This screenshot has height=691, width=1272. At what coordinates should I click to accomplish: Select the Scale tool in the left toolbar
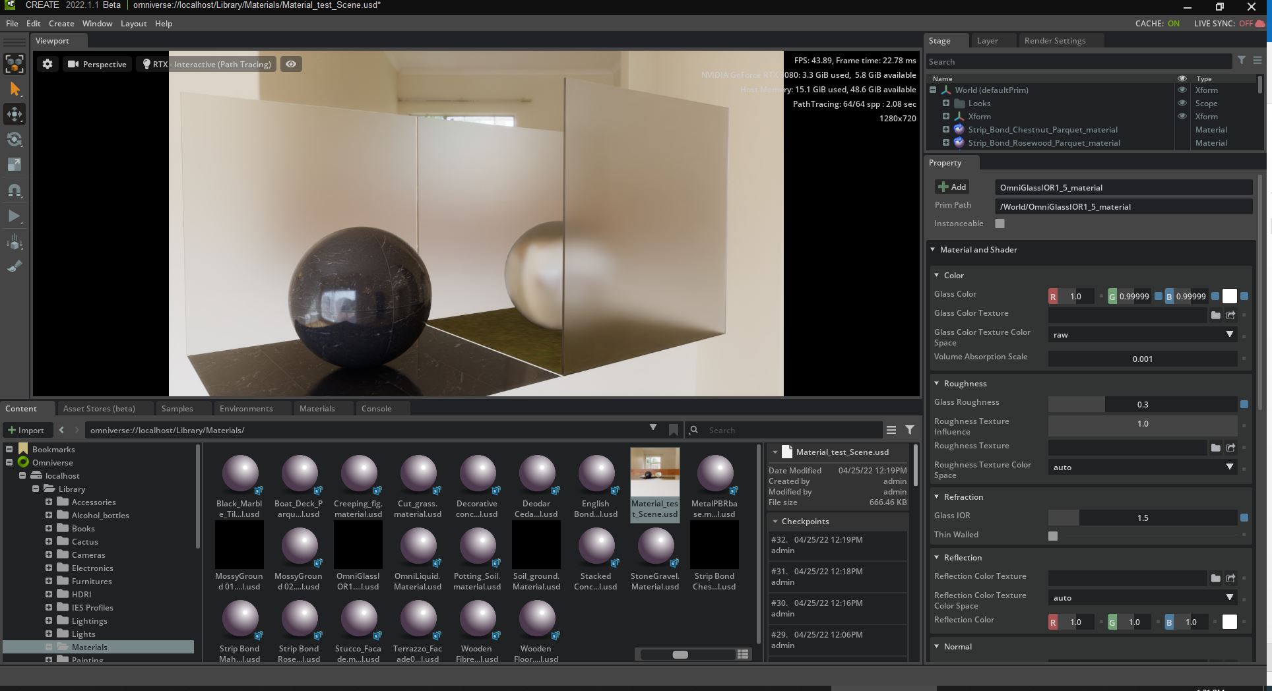15,165
